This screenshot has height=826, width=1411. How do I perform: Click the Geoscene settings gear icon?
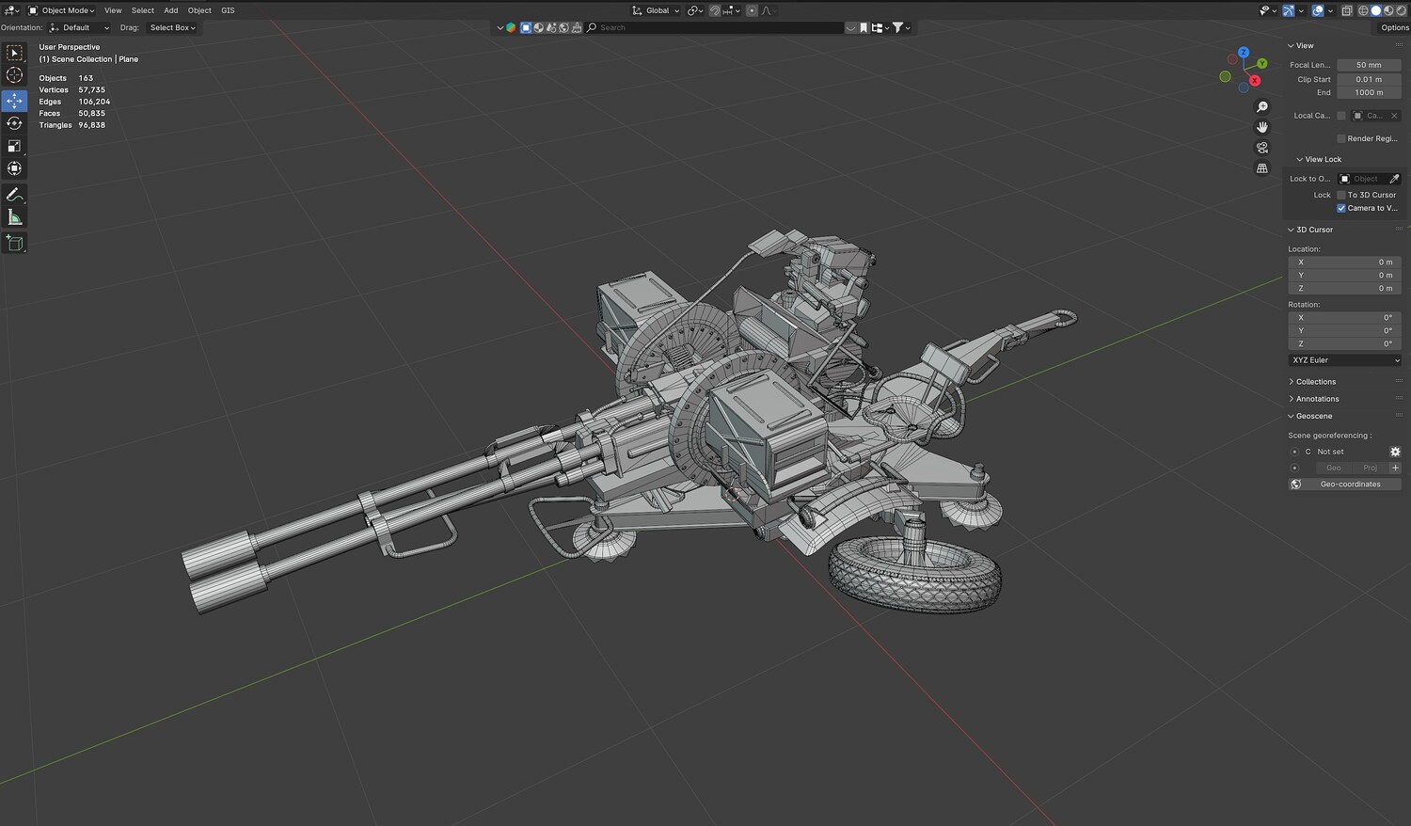tap(1395, 452)
